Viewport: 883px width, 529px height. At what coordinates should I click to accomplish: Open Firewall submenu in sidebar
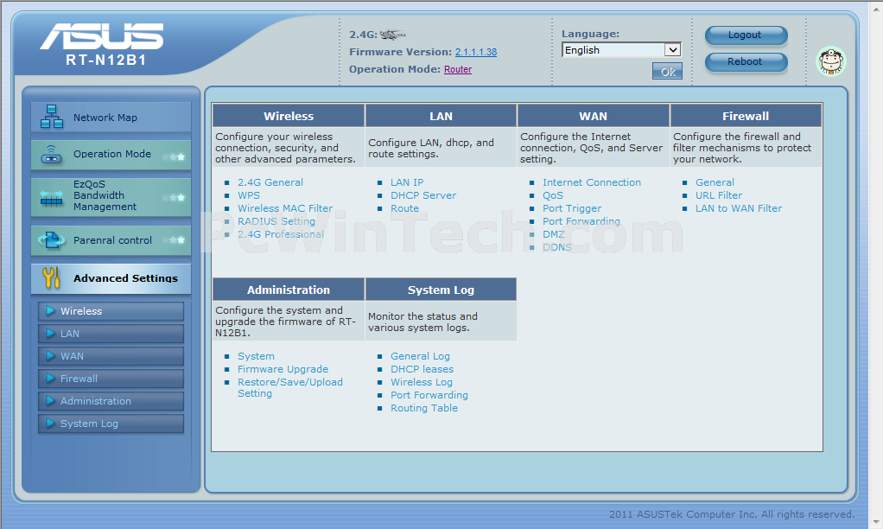pyautogui.click(x=111, y=379)
